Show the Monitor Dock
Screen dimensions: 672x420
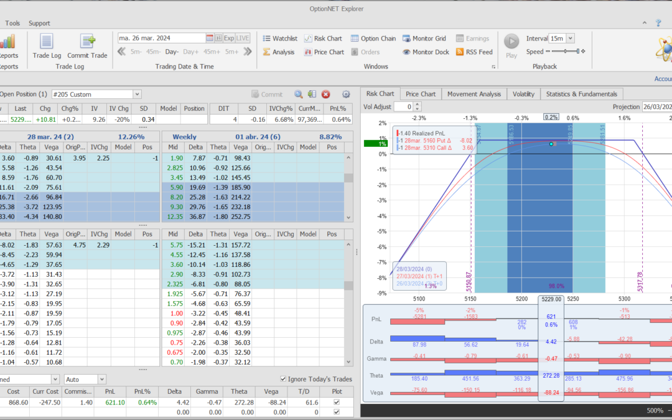[x=426, y=52]
